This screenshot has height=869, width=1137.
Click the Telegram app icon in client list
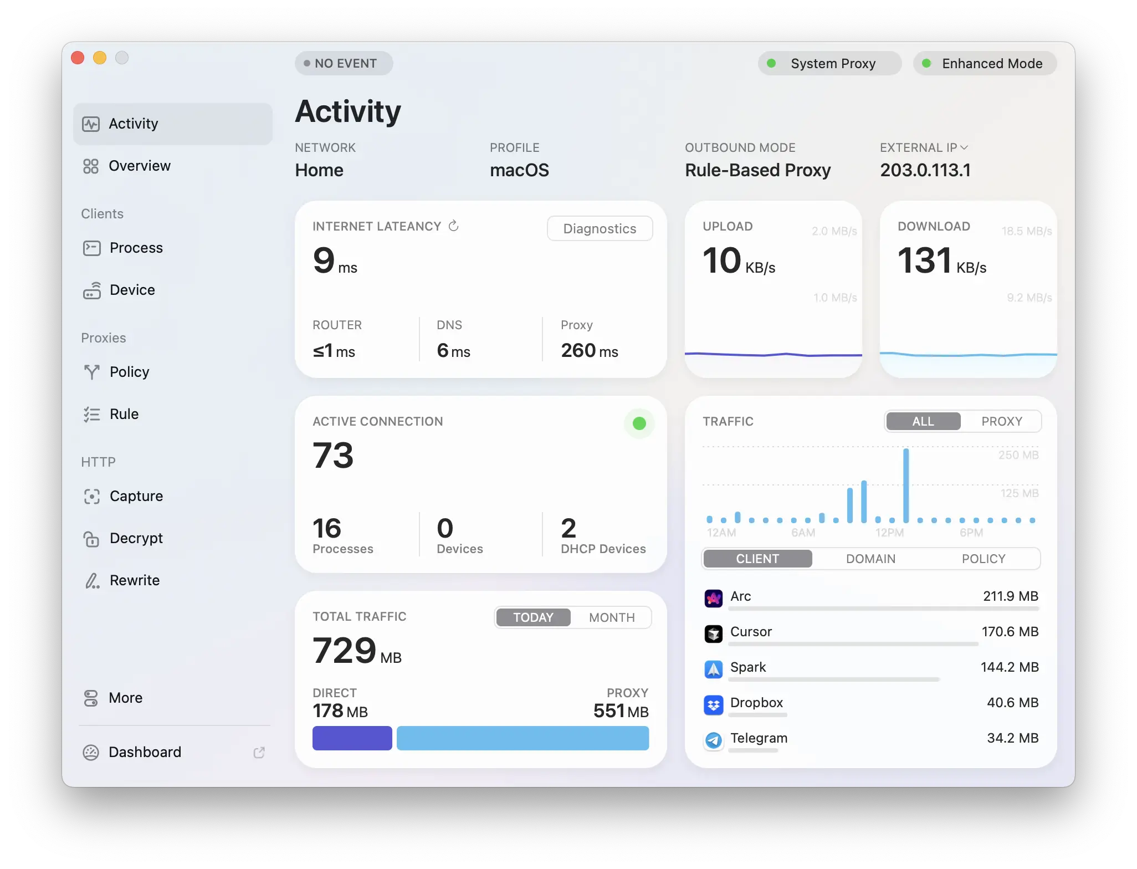pyautogui.click(x=713, y=740)
